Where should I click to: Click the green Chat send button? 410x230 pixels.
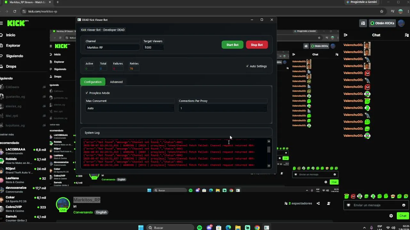403,216
